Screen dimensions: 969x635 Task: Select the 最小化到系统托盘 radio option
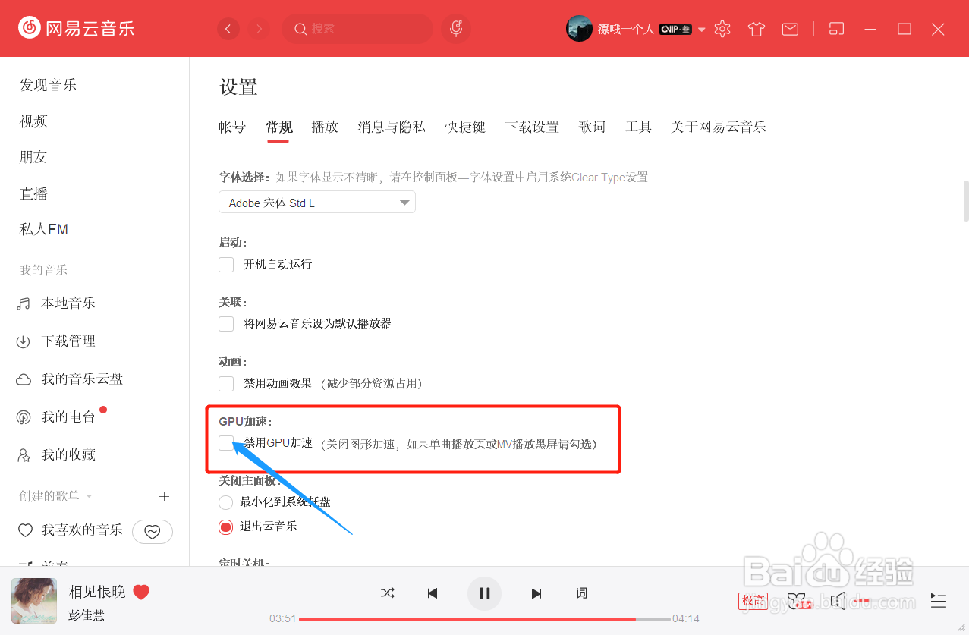click(225, 502)
